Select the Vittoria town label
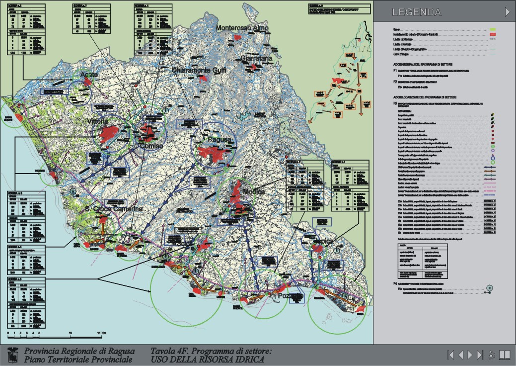Image resolution: width=516 pixels, height=366 pixels. click(x=97, y=121)
